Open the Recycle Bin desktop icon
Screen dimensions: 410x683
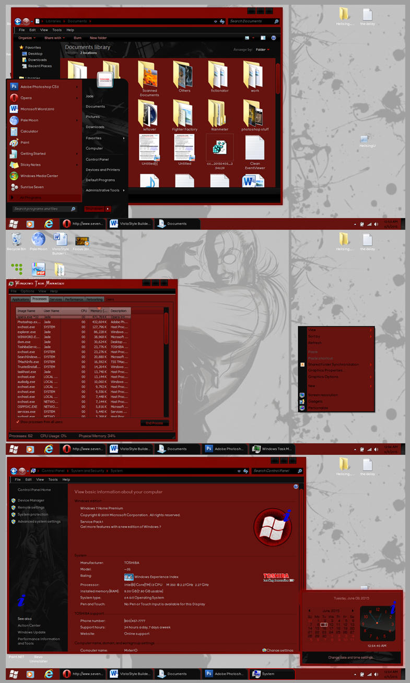[17, 242]
